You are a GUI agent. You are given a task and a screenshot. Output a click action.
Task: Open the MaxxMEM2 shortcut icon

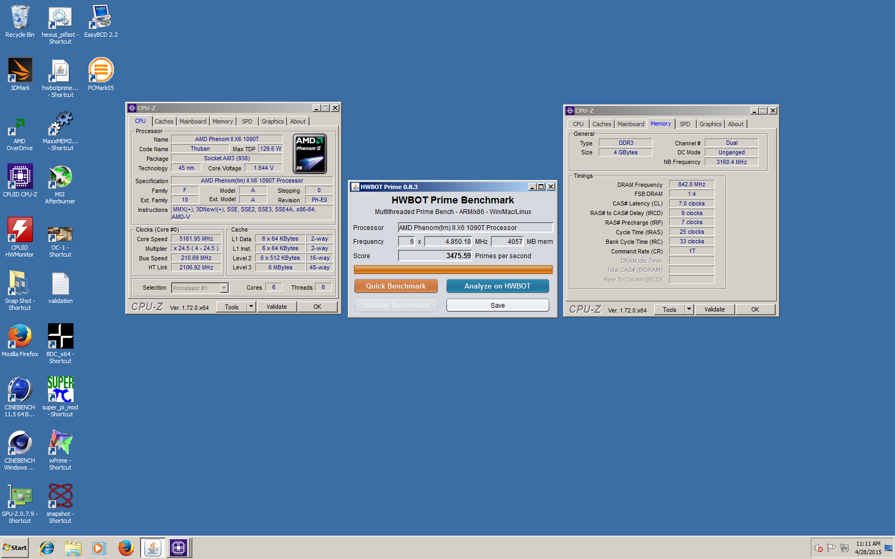(60, 131)
